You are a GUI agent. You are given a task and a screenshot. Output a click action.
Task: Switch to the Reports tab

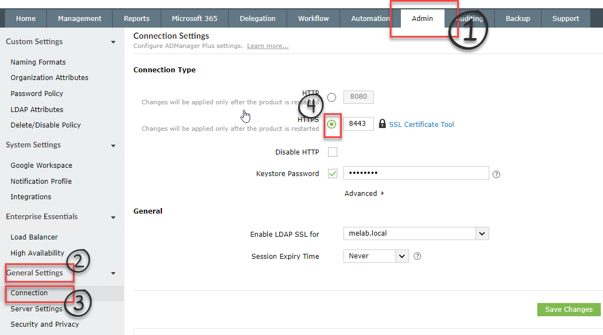click(x=136, y=18)
